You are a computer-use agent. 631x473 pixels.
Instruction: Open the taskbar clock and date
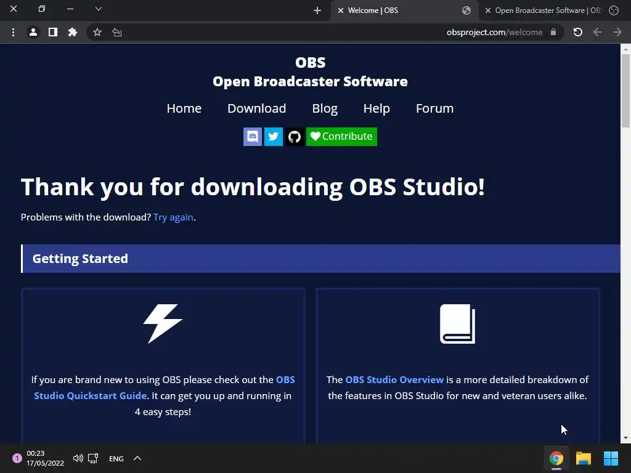45,458
